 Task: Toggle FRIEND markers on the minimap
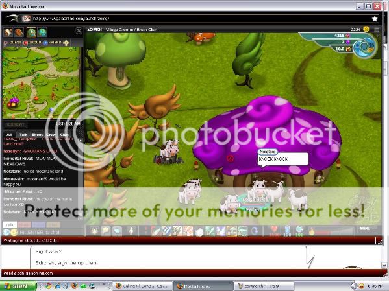click(x=53, y=43)
